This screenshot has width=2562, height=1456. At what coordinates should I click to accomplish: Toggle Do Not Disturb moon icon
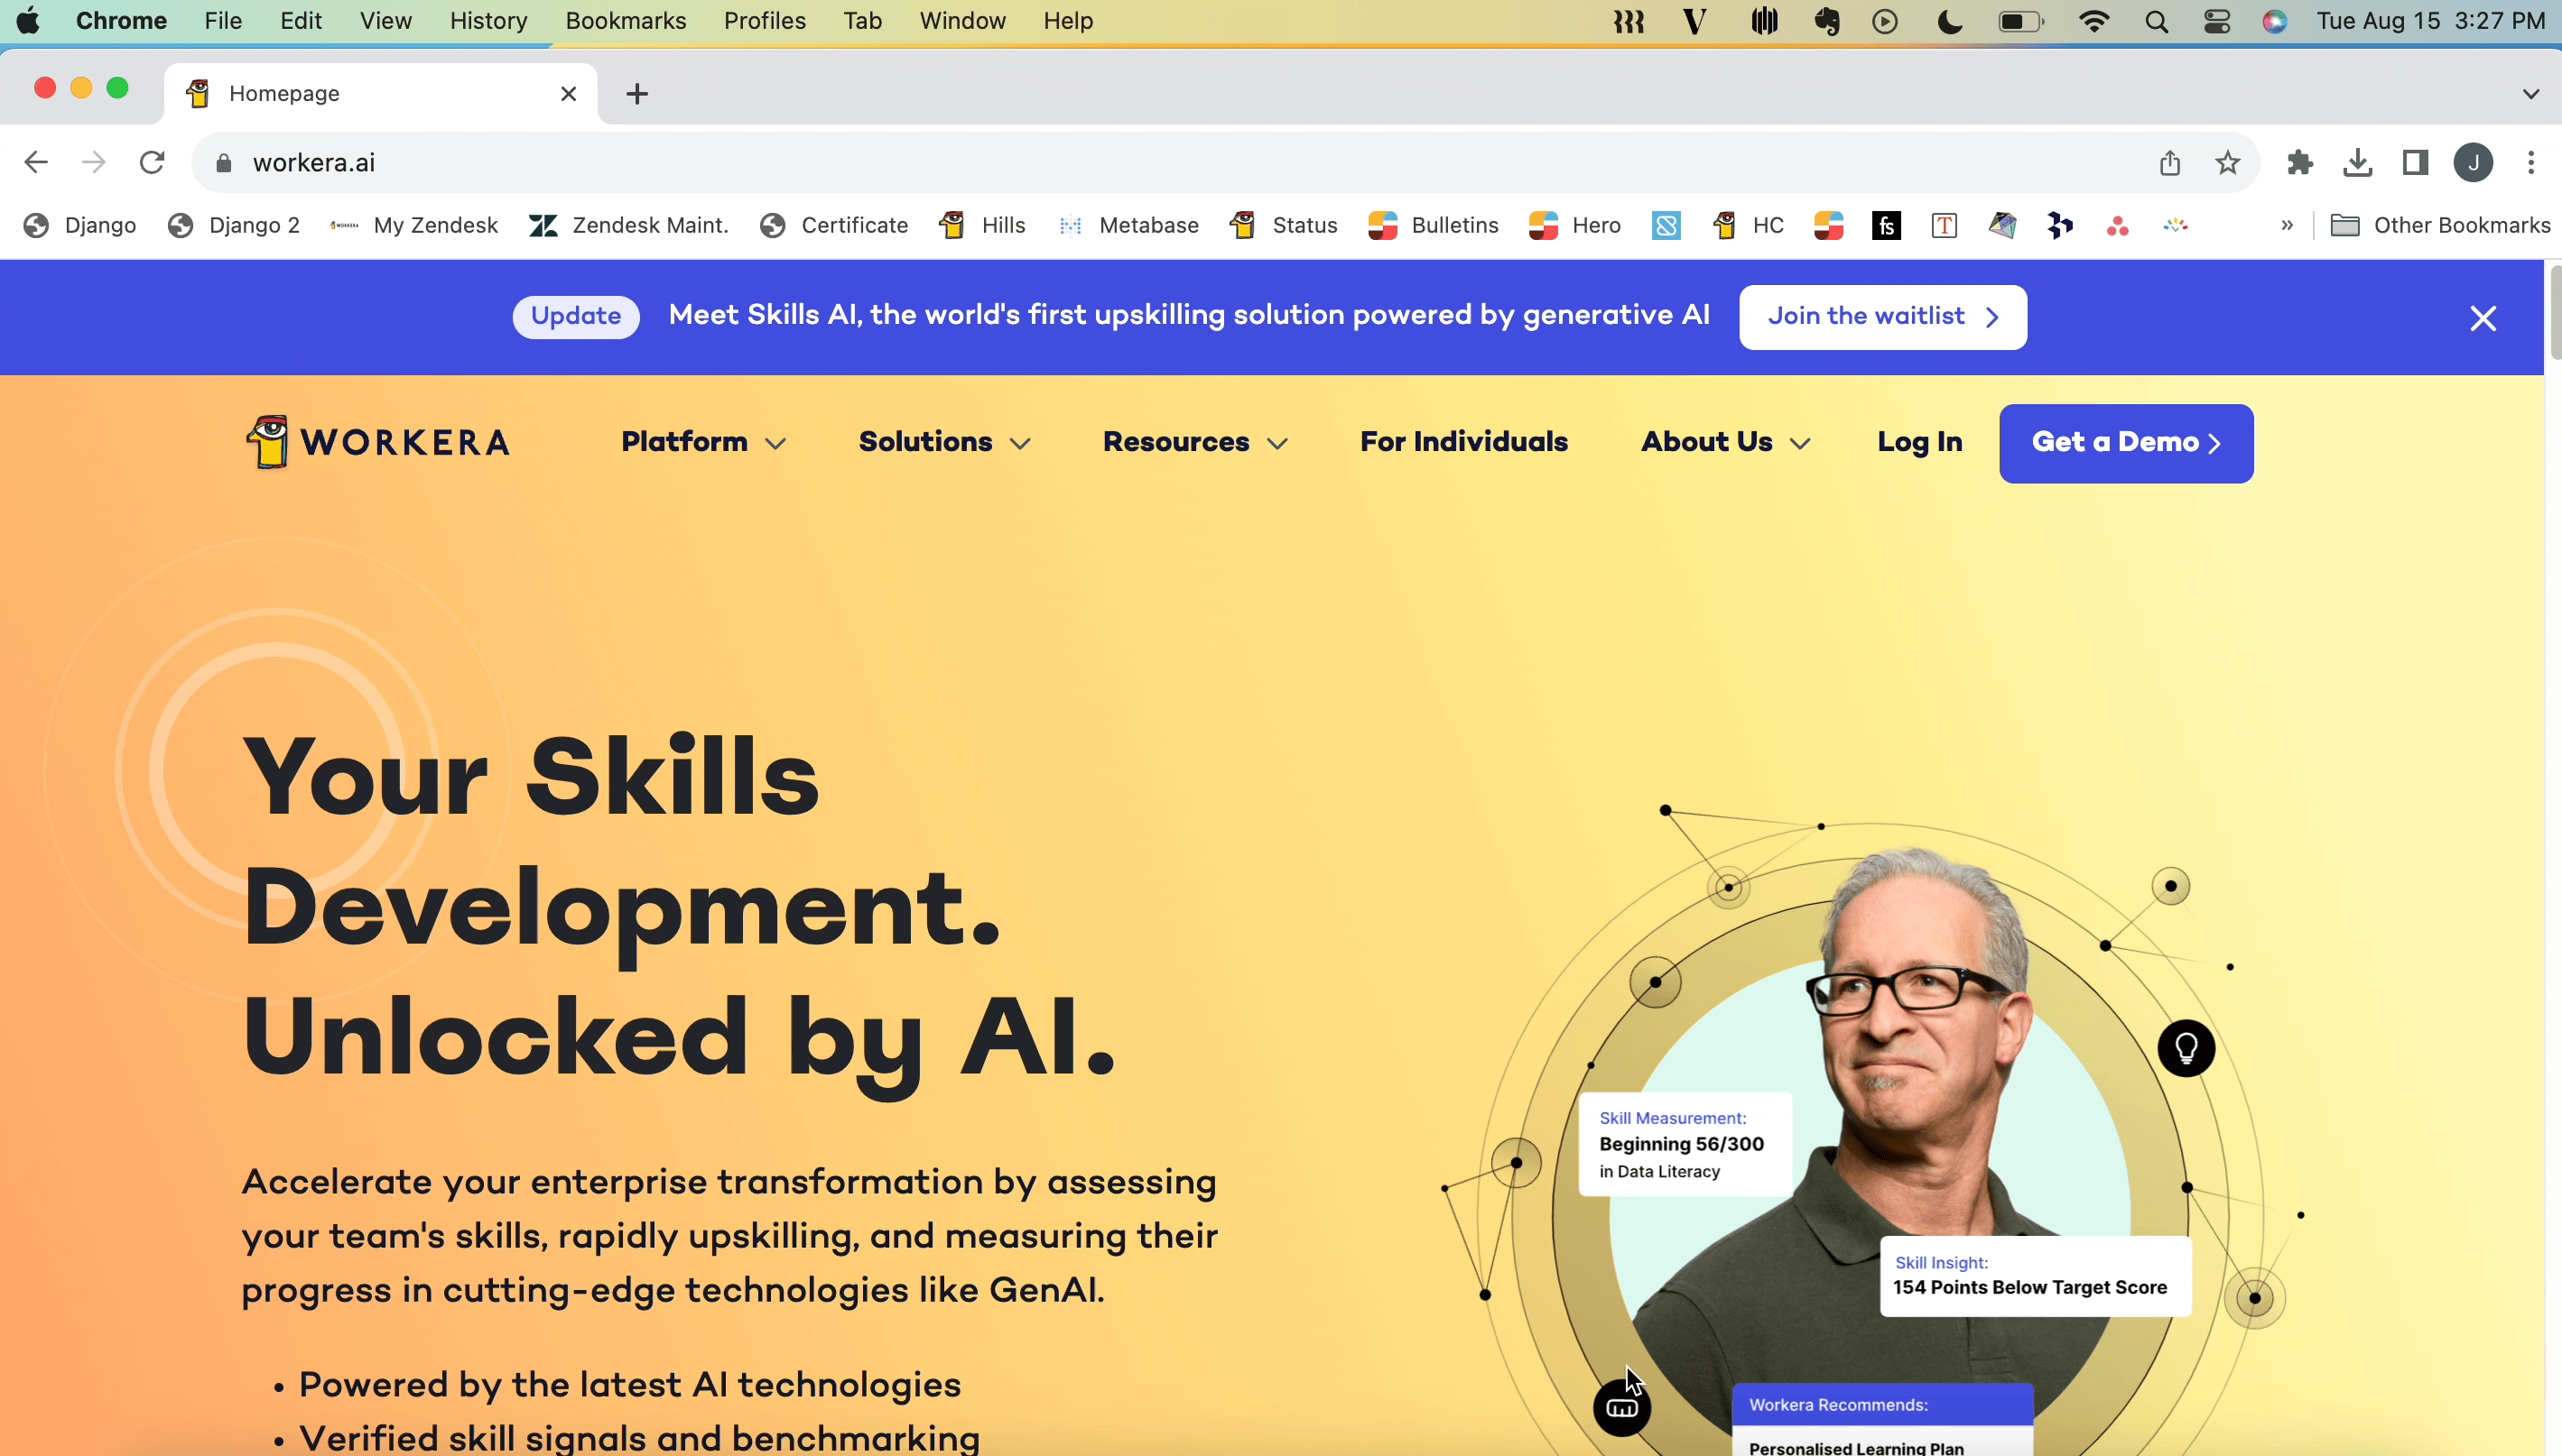pyautogui.click(x=1949, y=21)
